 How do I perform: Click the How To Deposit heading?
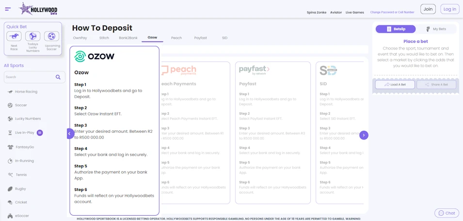[102, 28]
